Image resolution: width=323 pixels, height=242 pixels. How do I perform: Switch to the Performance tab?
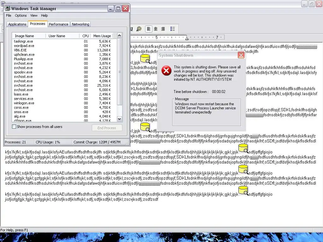point(58,24)
